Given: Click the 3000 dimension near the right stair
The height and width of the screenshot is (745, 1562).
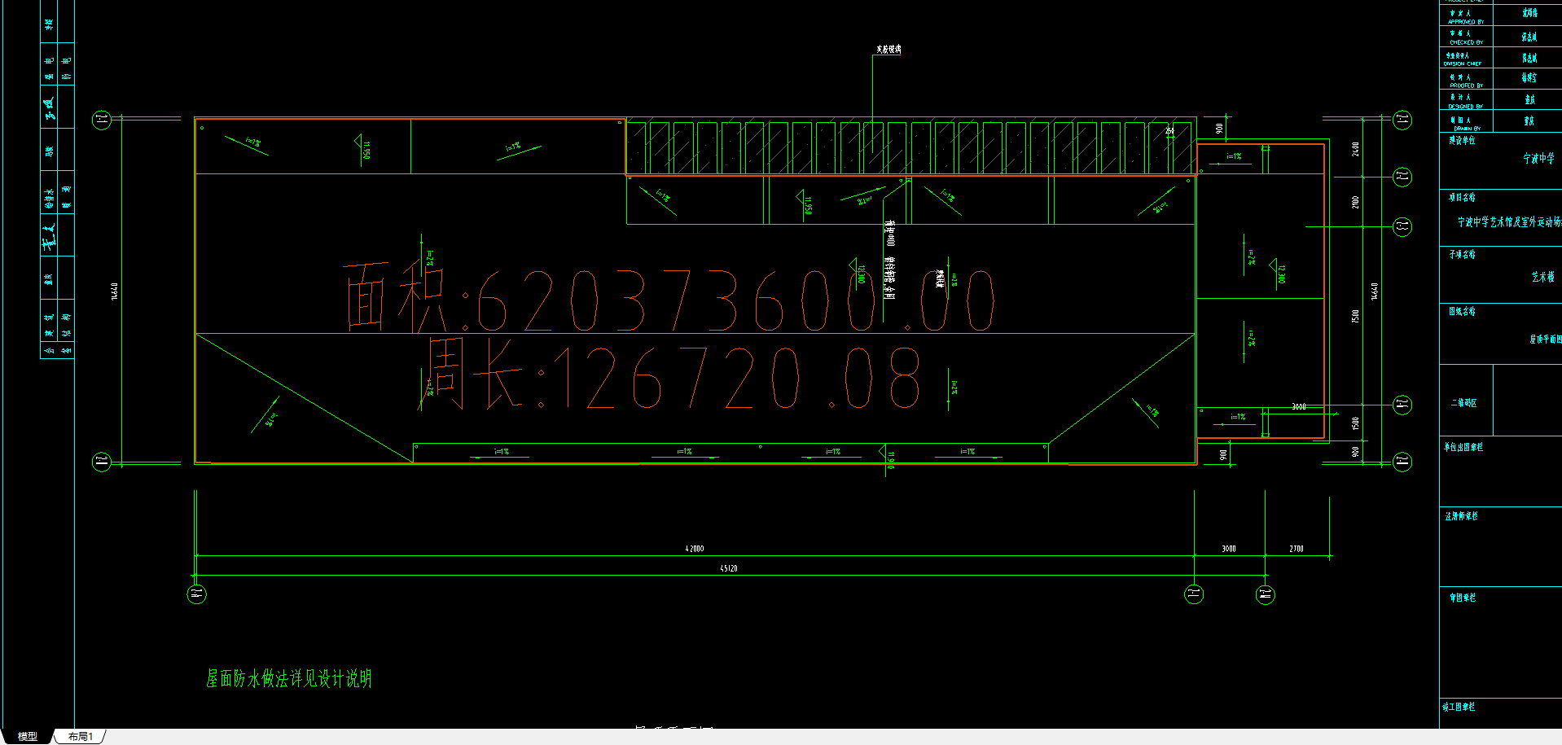Looking at the screenshot, I should point(1299,406).
